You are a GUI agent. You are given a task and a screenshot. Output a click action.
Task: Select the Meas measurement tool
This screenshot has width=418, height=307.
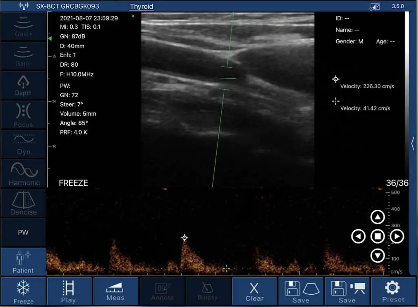point(116,291)
